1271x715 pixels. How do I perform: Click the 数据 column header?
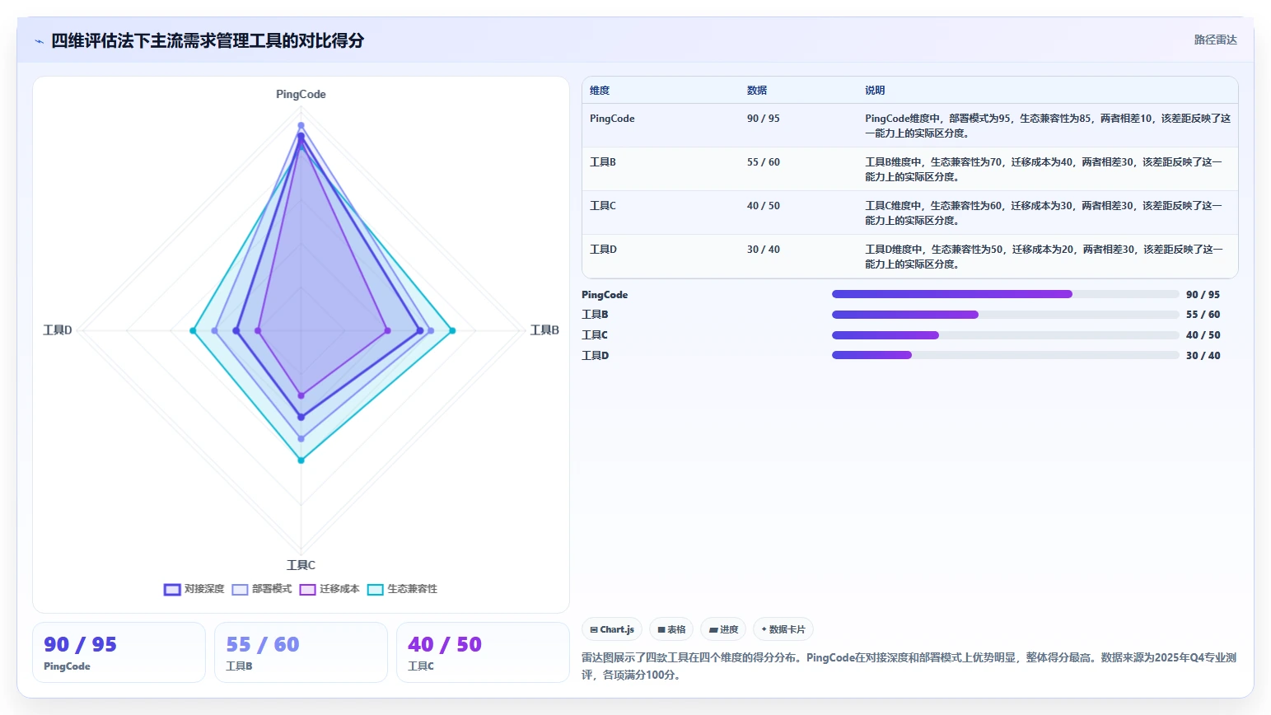[757, 91]
